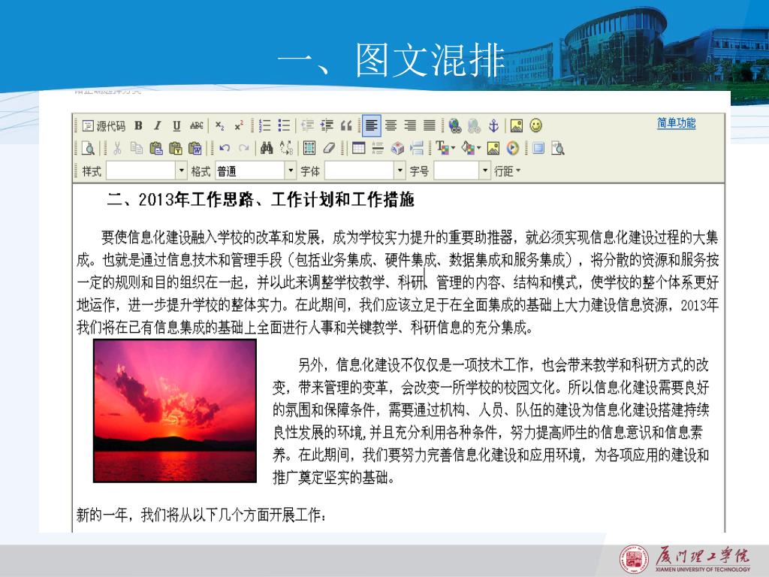The height and width of the screenshot is (577, 769).
Task: Cut selection with scissors icon
Action: 117,148
